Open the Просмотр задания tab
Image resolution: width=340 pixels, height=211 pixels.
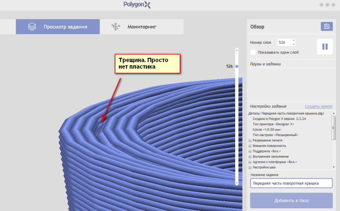tap(58, 27)
